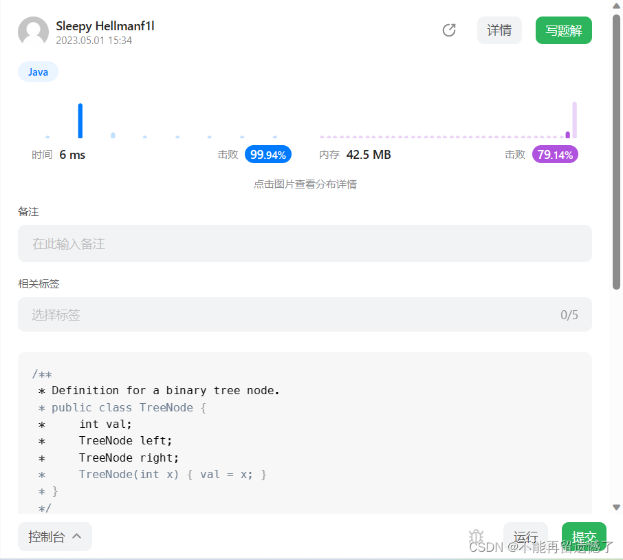Click the 6 ms runtime value
Screen dimensions: 623x560
coord(72,155)
